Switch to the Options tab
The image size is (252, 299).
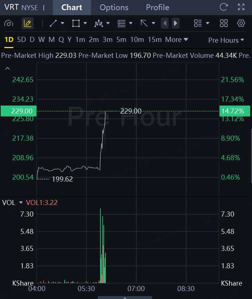[x=114, y=8]
